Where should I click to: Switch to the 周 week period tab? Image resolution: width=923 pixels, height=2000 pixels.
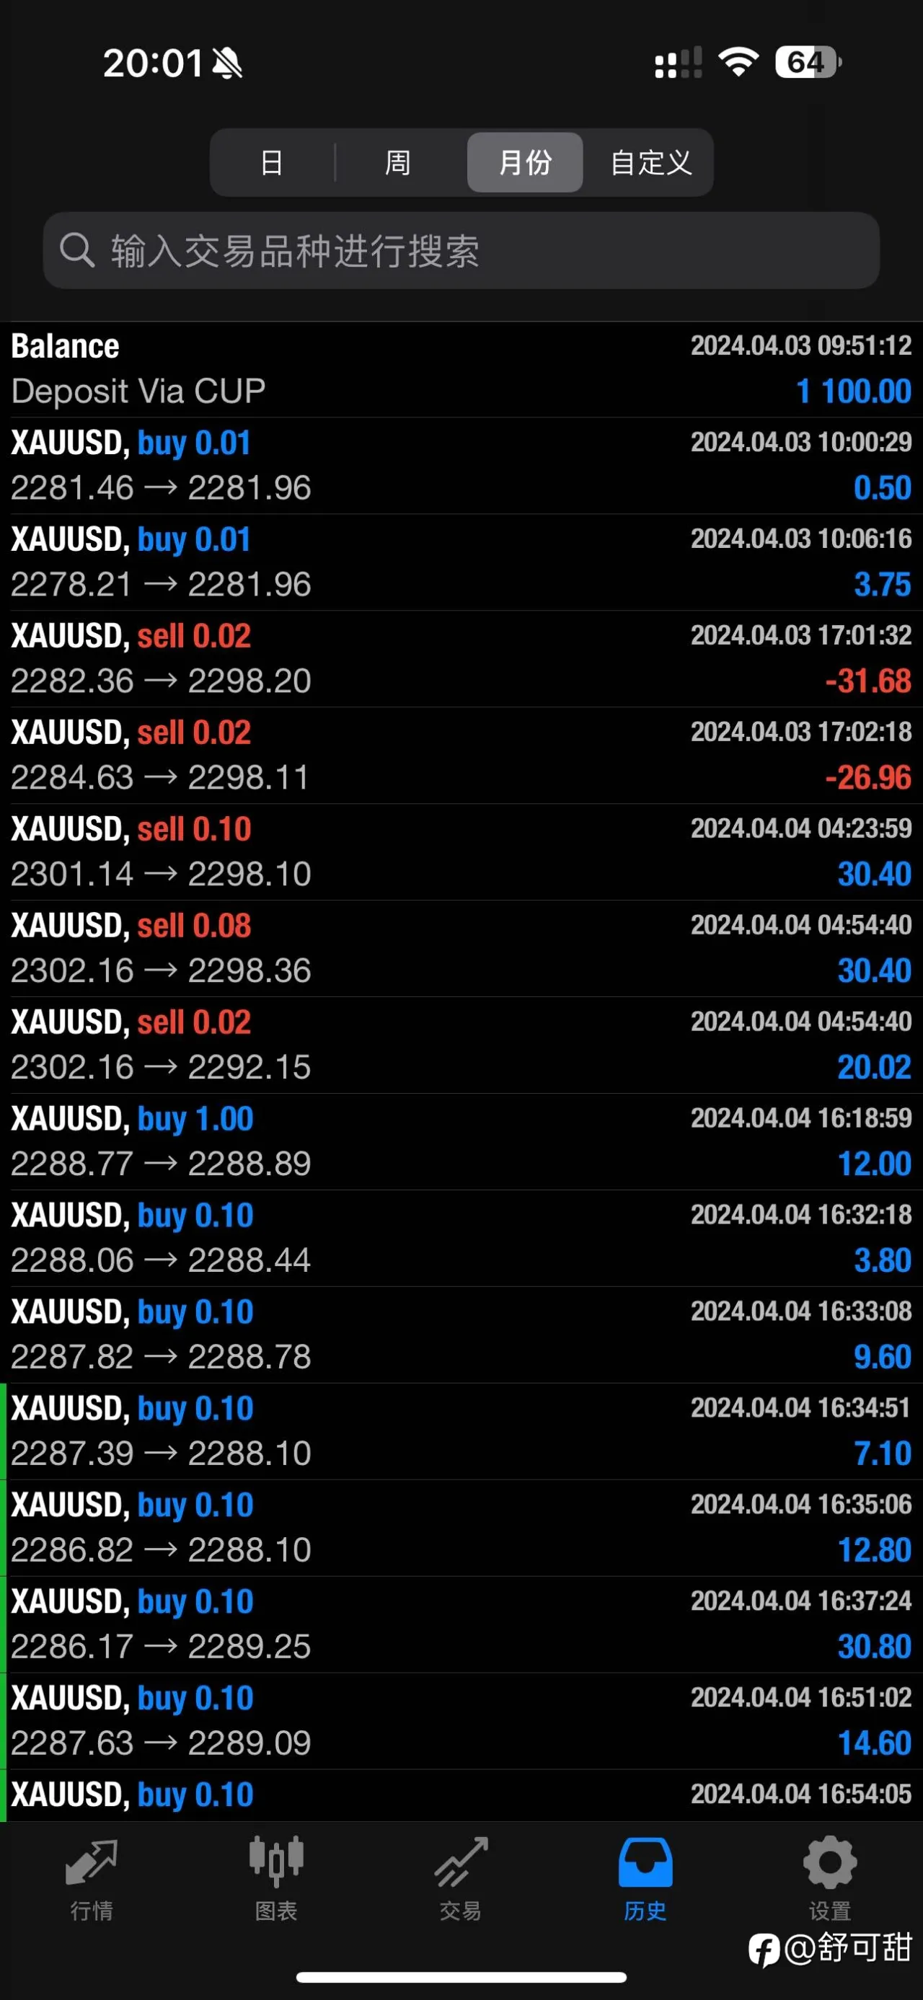pos(397,162)
